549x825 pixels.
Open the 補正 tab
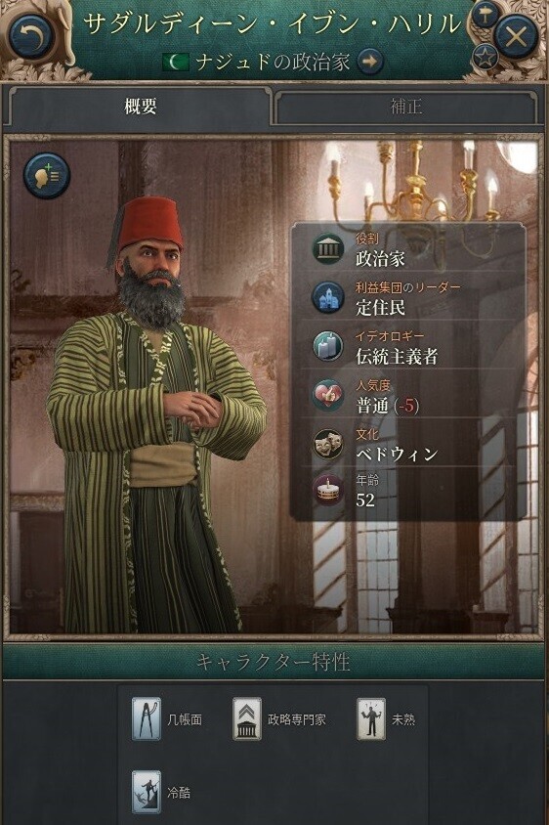point(406,107)
